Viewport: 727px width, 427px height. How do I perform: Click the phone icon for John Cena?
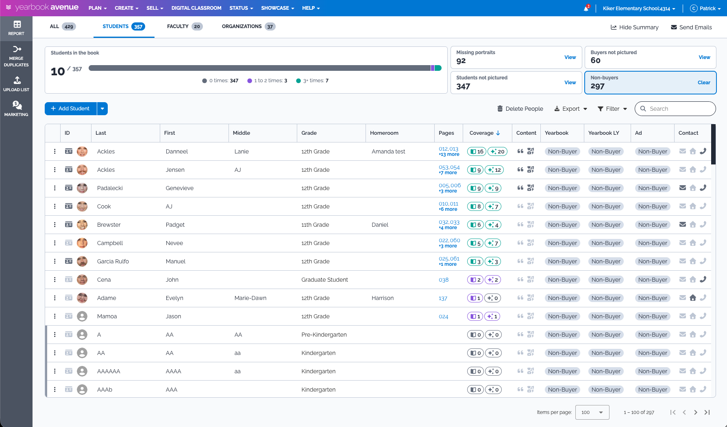pyautogui.click(x=703, y=279)
